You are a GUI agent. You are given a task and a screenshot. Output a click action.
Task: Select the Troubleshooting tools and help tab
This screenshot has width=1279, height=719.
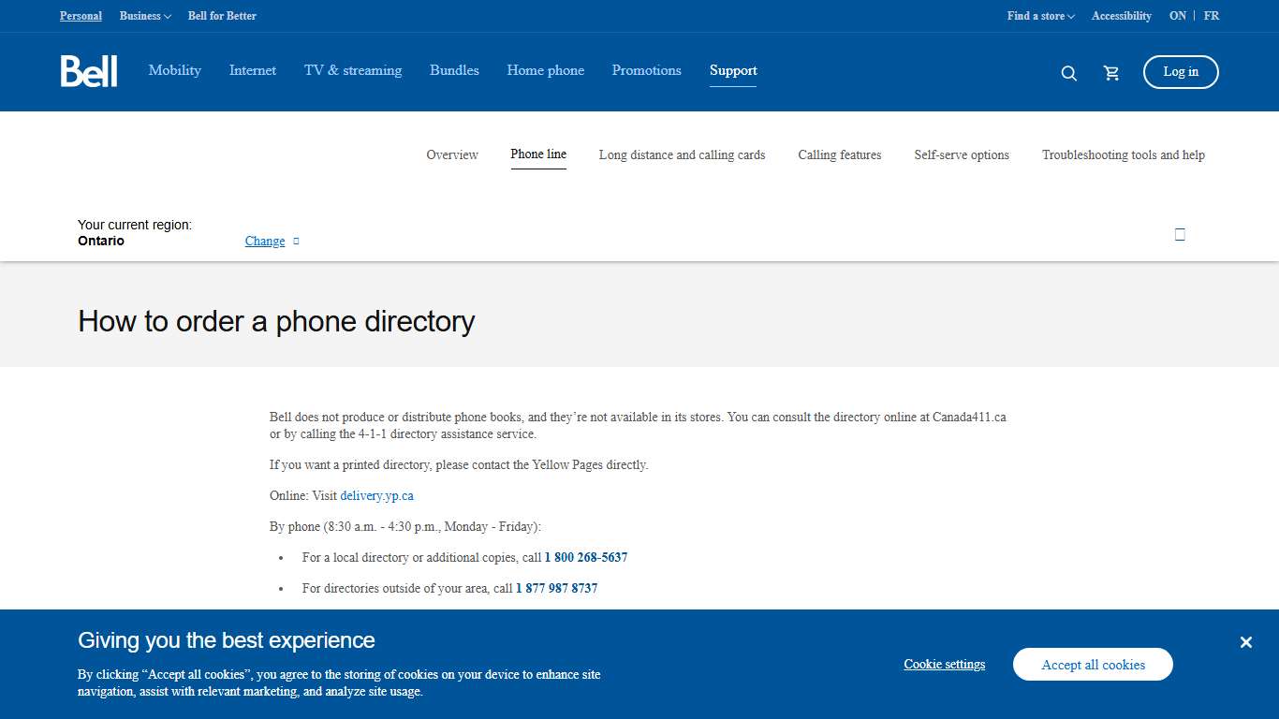(1124, 154)
